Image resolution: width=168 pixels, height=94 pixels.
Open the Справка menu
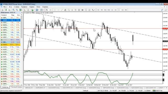pos(45,7)
